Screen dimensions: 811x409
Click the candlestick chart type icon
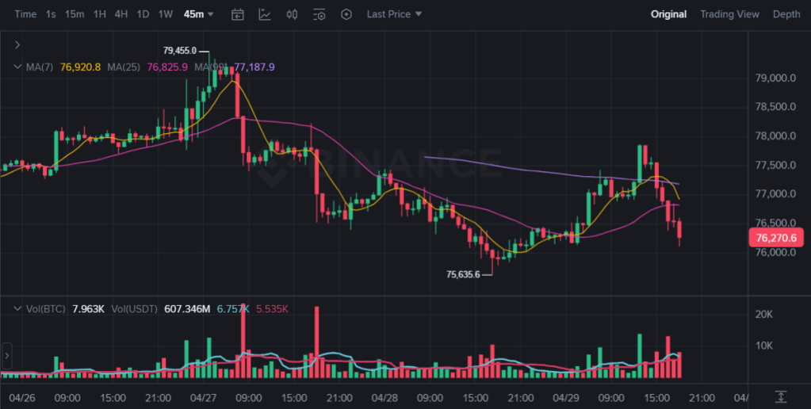tap(292, 14)
